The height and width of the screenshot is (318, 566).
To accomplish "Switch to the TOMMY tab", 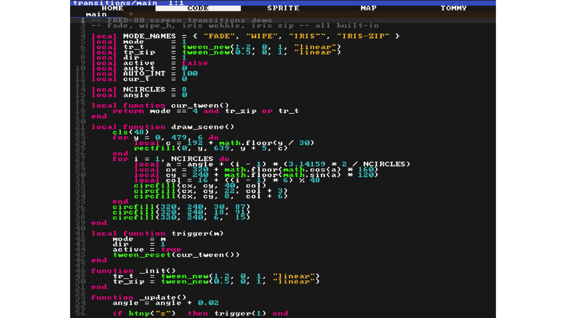I will (453, 8).
